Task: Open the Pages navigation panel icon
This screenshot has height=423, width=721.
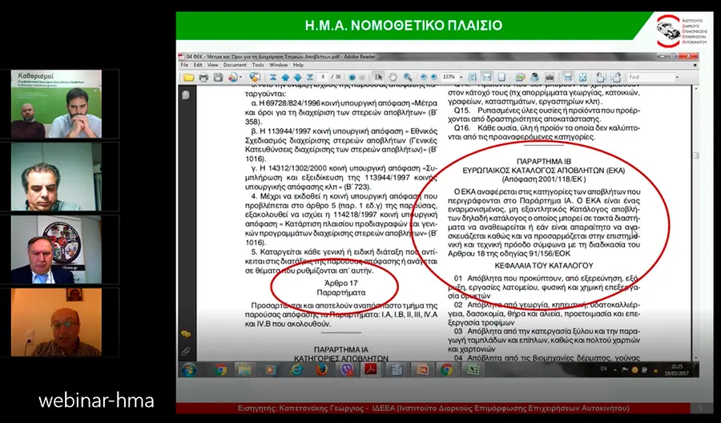Action: [185, 95]
